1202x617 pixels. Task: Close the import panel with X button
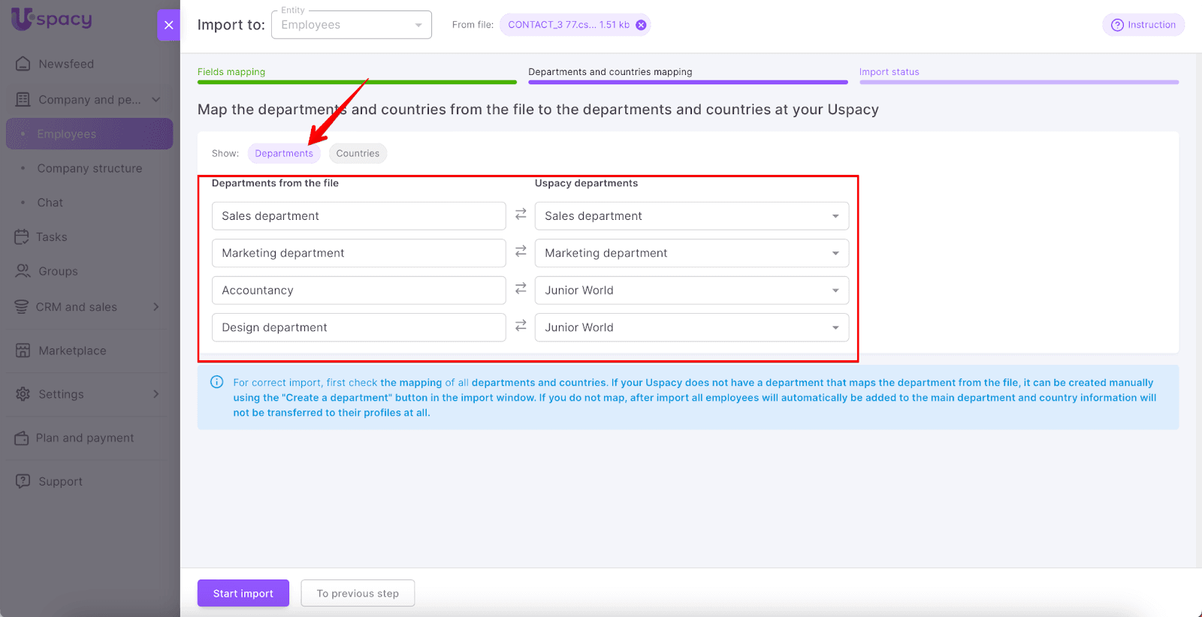(168, 25)
